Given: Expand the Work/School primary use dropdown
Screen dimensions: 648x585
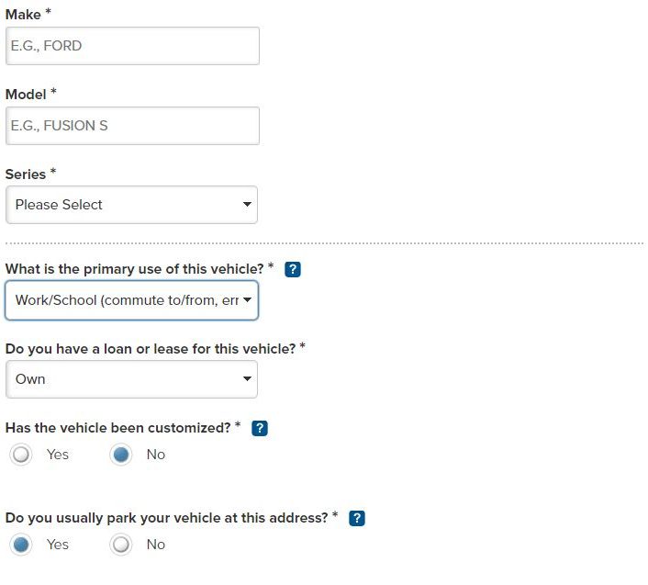Looking at the screenshot, I should (131, 300).
